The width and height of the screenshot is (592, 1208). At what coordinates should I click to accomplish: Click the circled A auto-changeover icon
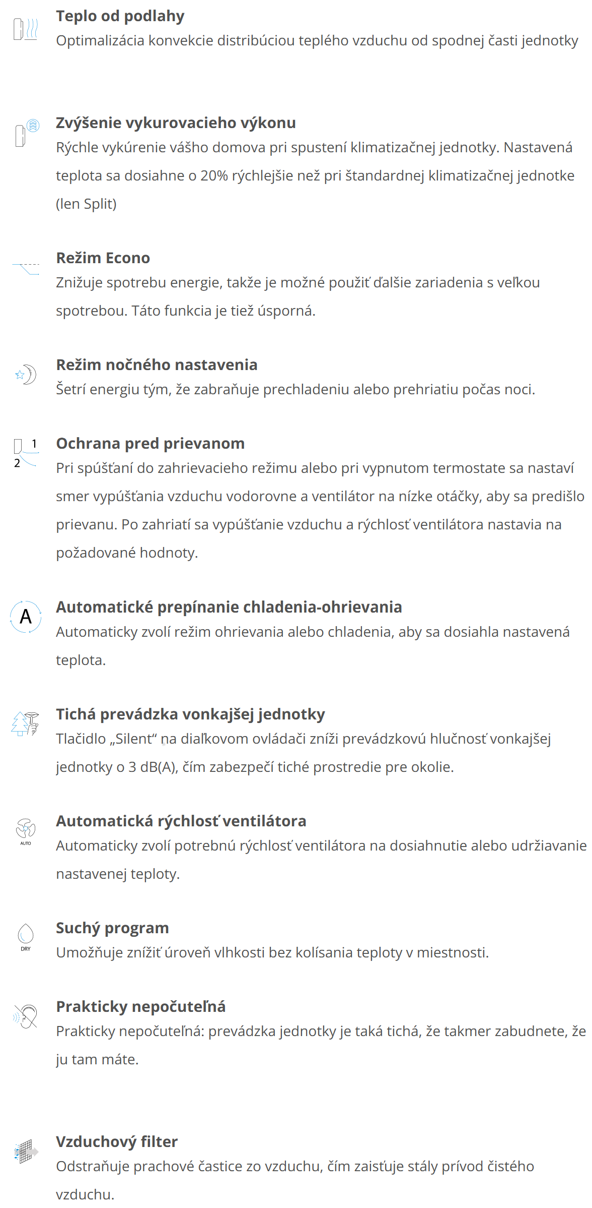(x=26, y=617)
